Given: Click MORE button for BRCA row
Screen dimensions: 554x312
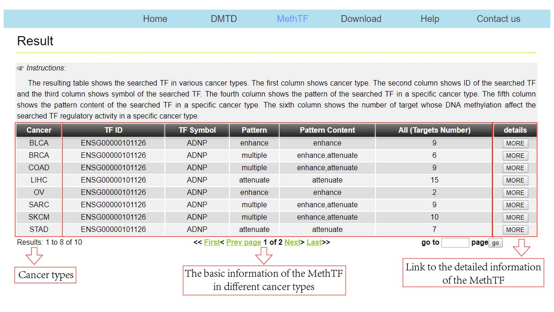Looking at the screenshot, I should click(515, 156).
